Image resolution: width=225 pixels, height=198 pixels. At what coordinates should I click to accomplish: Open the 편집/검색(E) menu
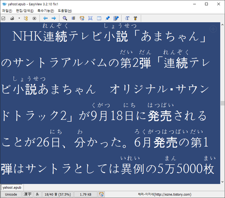pyautogui.click(x=25, y=11)
